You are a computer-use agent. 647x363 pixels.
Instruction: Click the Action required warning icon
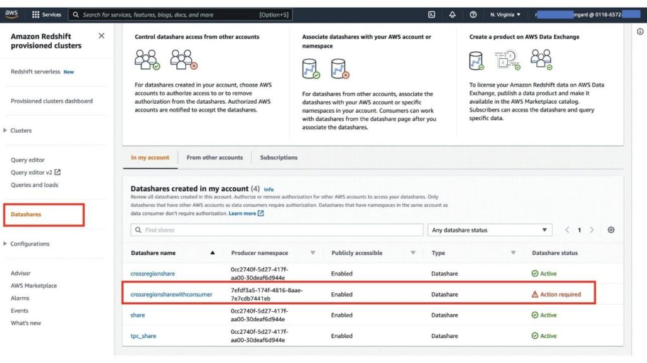(x=535, y=294)
